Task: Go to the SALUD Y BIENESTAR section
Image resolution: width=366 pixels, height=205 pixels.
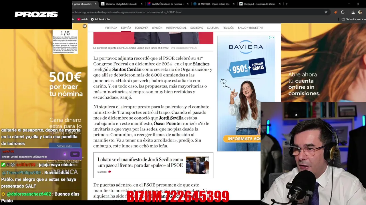Action: click(x=250, y=28)
